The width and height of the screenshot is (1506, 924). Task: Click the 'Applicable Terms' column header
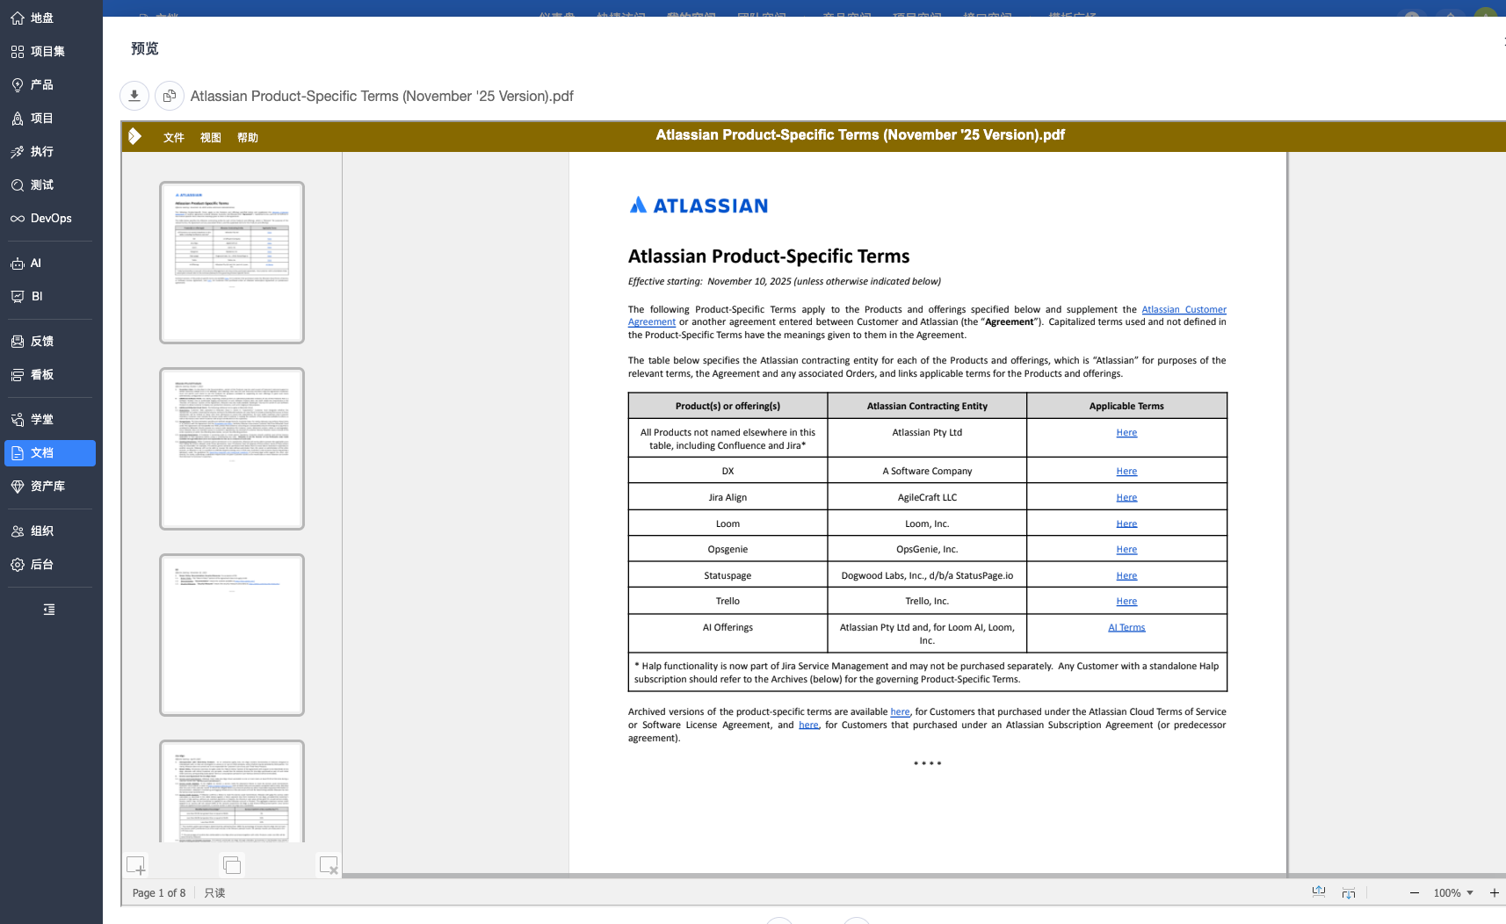tap(1126, 406)
